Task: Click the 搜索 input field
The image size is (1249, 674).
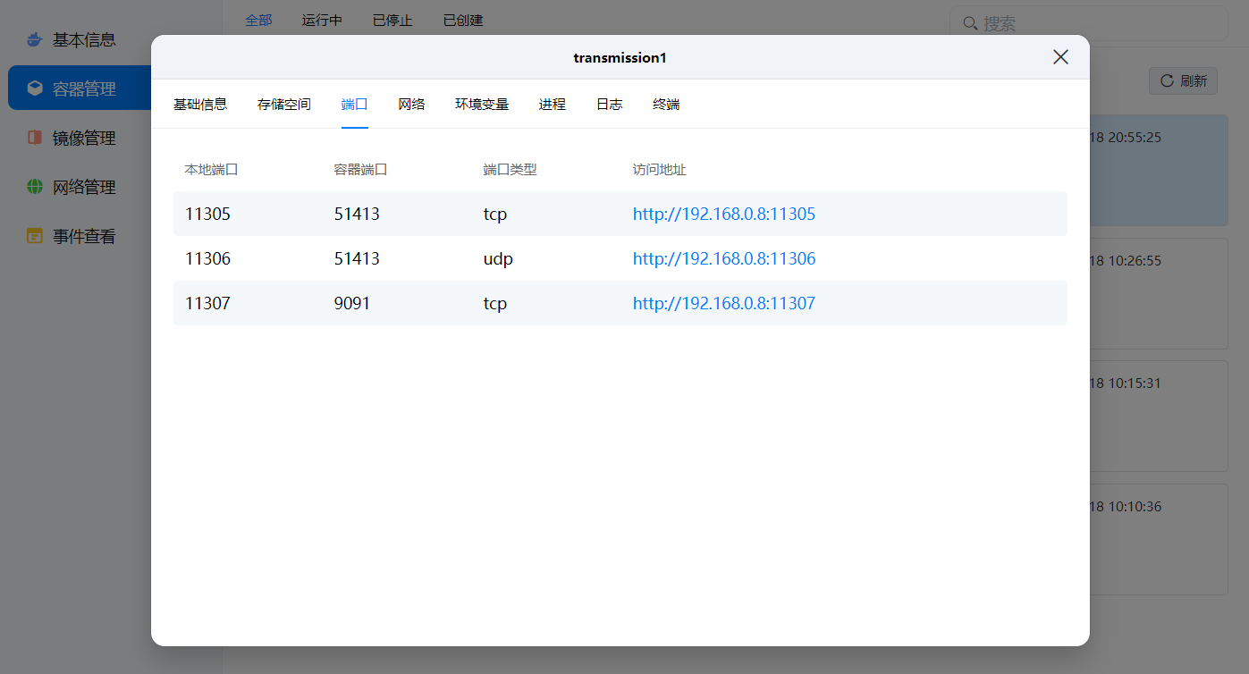Action: 1099,23
